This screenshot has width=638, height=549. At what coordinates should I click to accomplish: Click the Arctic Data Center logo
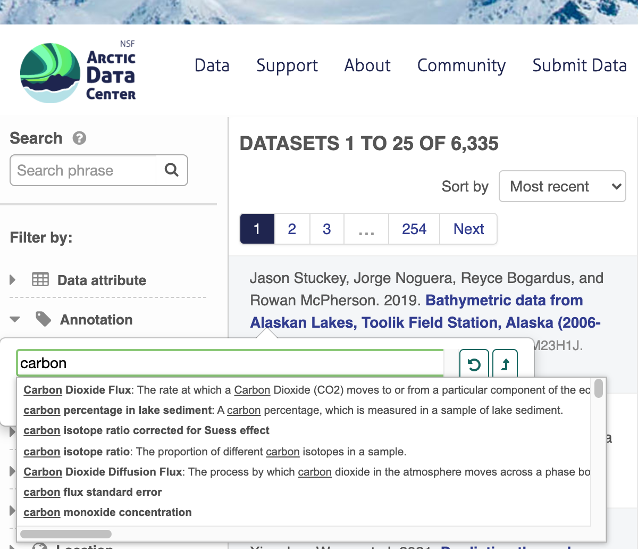78,72
